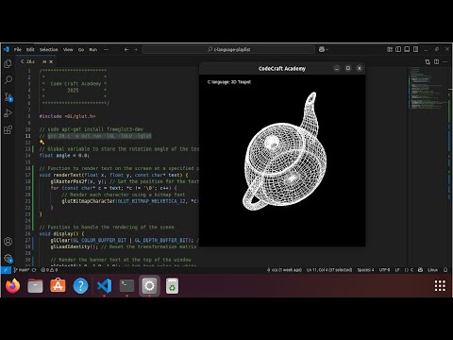Click line number 26 in the gutter
Viewport: 453px width, 340px height.
[x=28, y=233]
